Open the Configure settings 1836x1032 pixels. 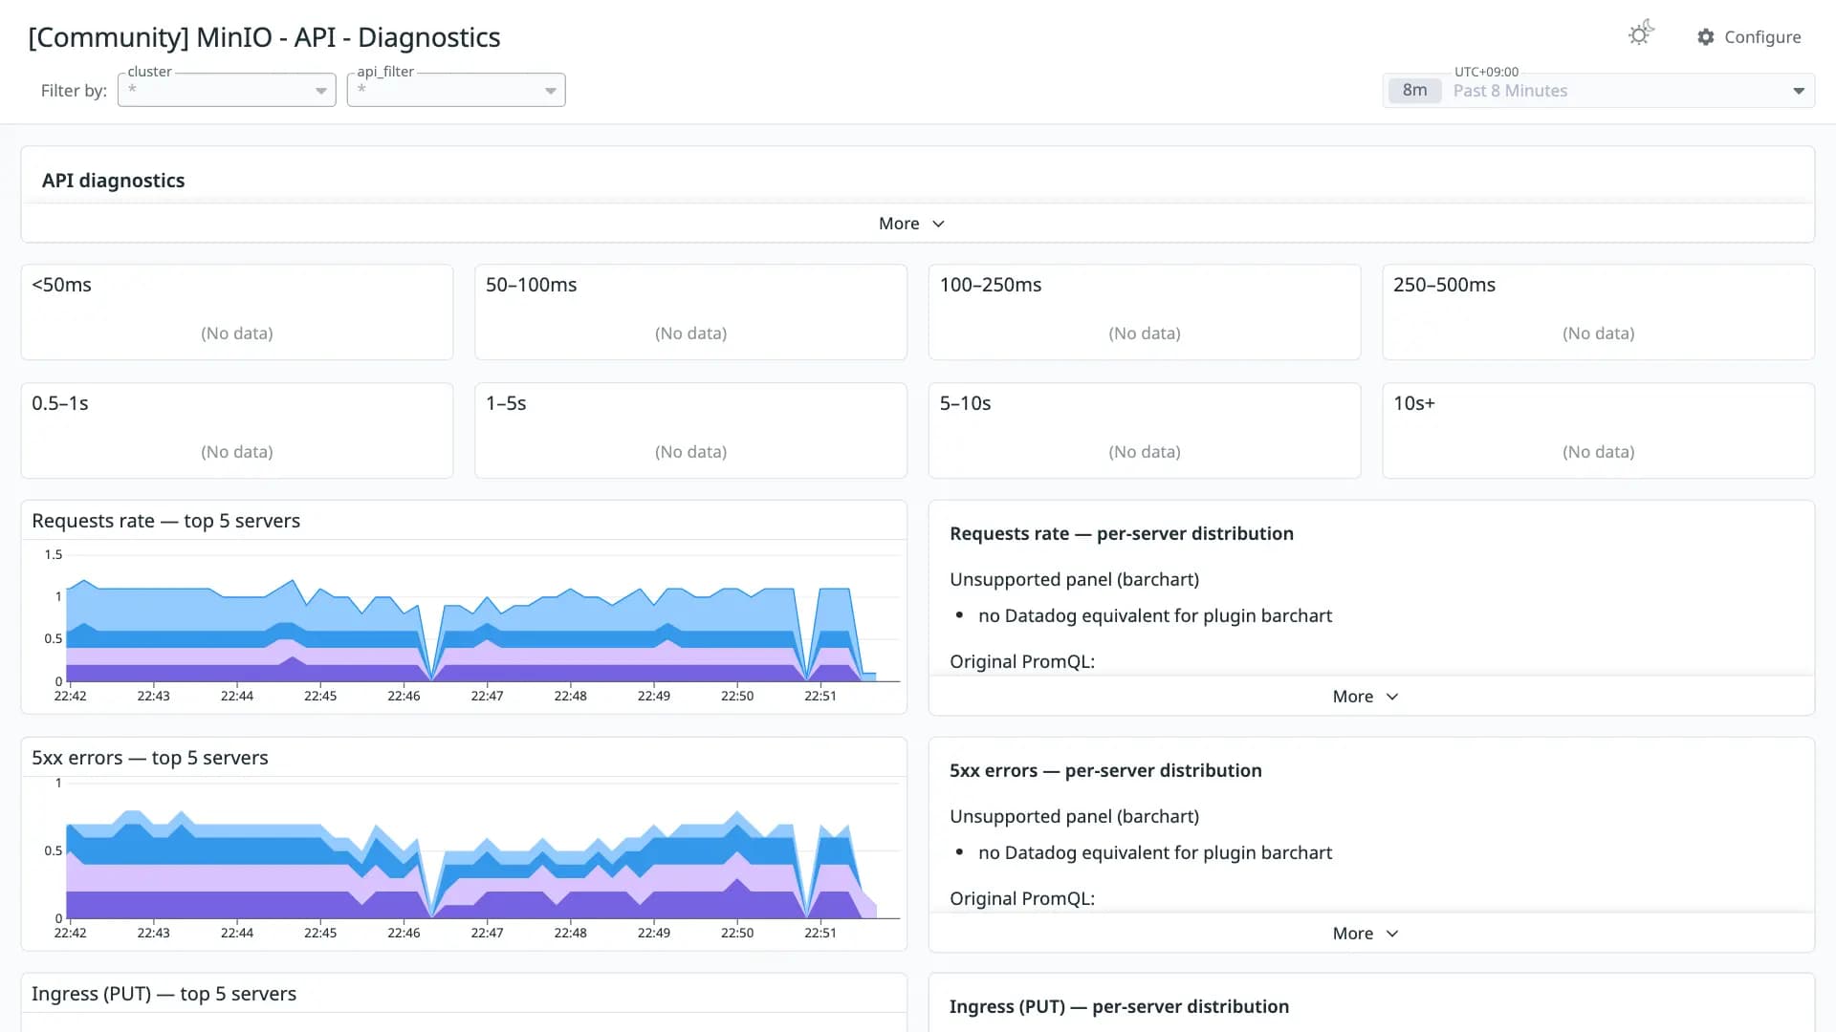tap(1749, 36)
